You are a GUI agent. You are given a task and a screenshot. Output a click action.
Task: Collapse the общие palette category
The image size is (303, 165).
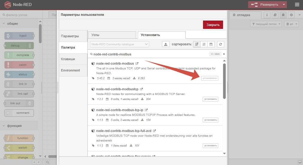click(4, 24)
